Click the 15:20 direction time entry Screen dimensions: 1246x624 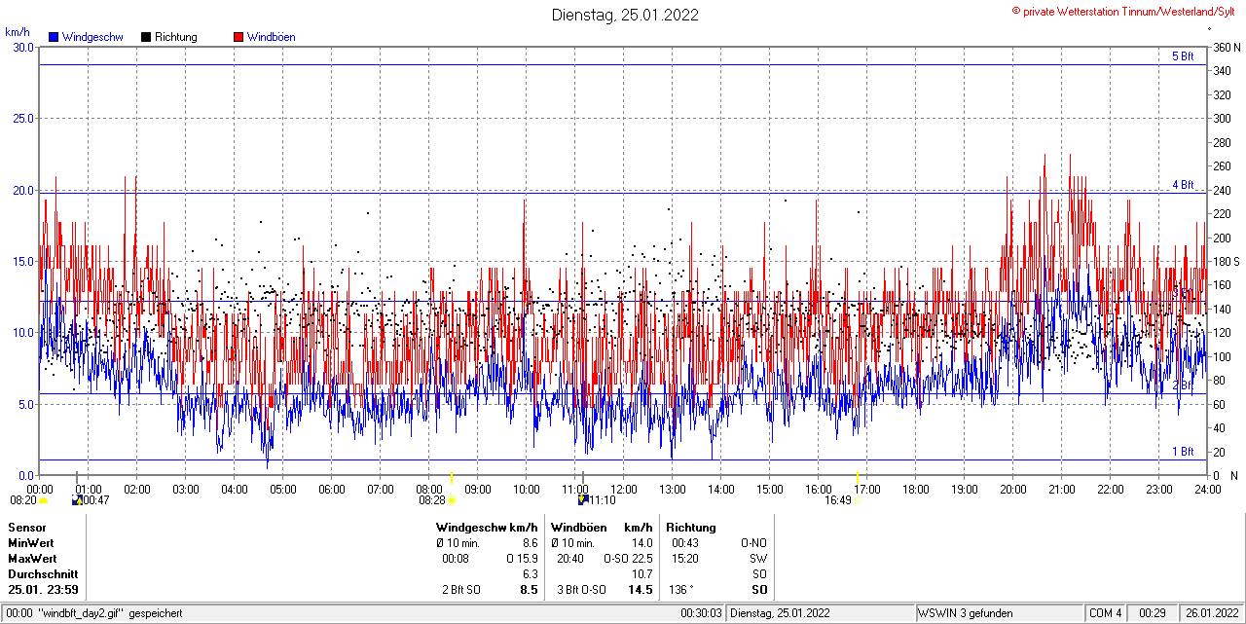coord(685,559)
